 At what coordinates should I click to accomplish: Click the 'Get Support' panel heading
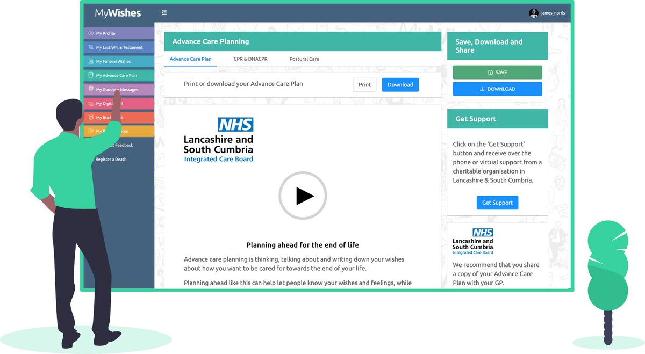(x=476, y=119)
